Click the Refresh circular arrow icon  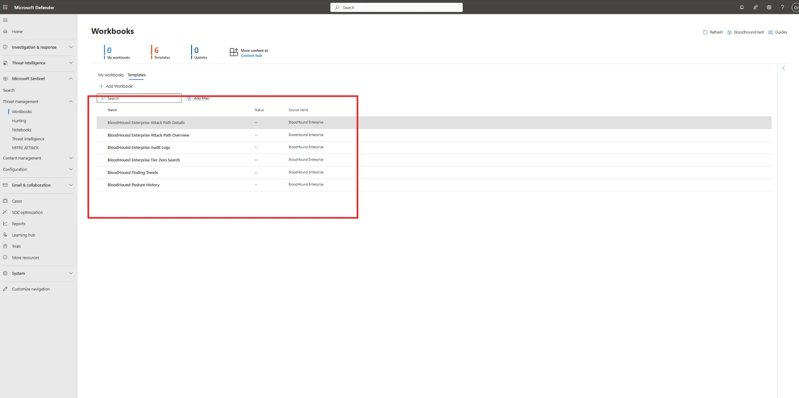pyautogui.click(x=705, y=32)
